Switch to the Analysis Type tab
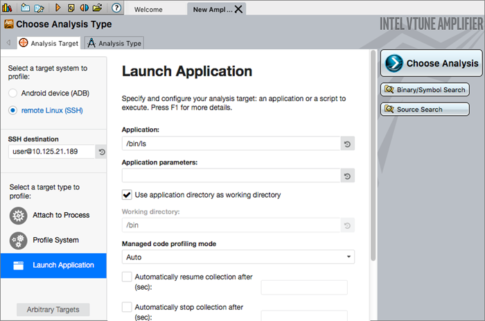The image size is (485, 321). tap(114, 43)
